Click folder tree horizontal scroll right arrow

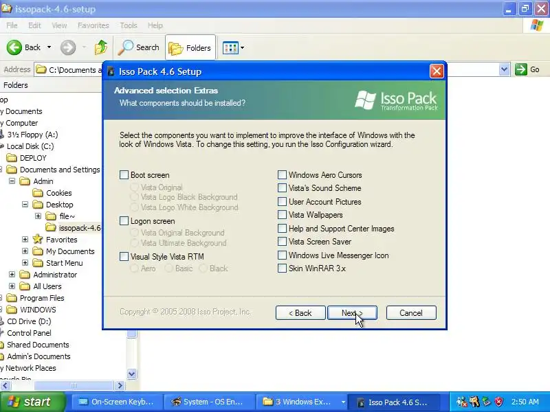(120, 386)
